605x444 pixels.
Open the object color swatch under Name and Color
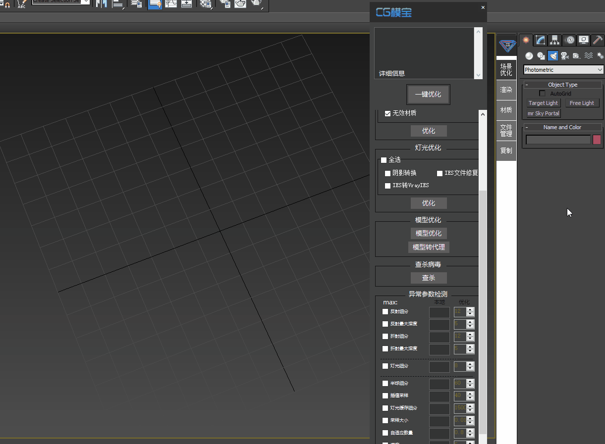tap(597, 140)
